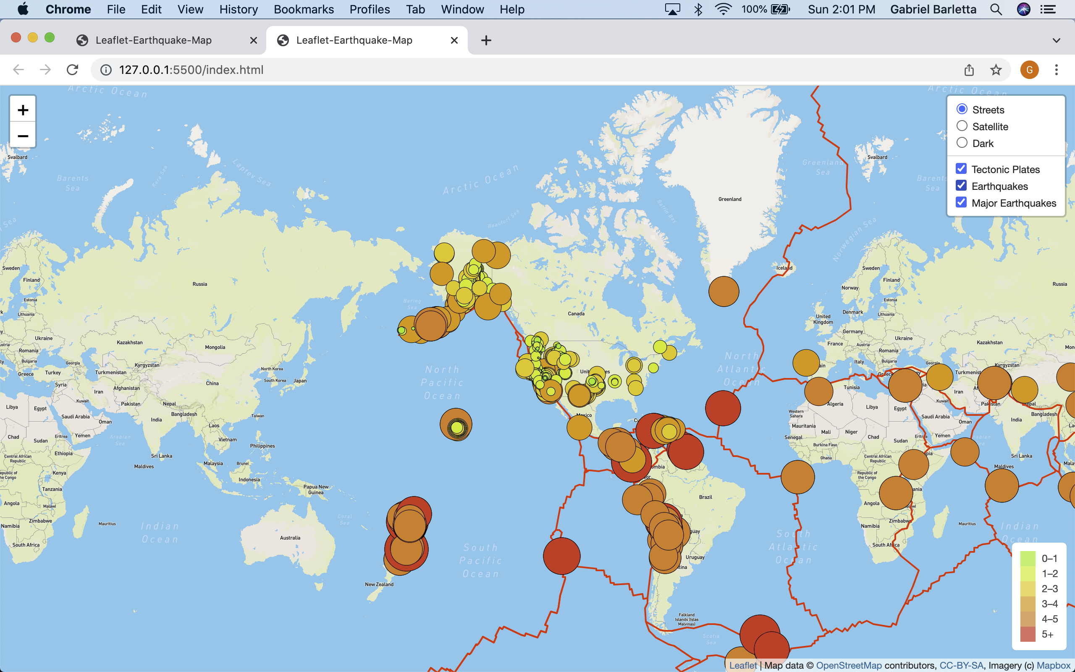Open the clock showing Sun 2:01 PM
This screenshot has width=1075, height=672.
pos(842,9)
